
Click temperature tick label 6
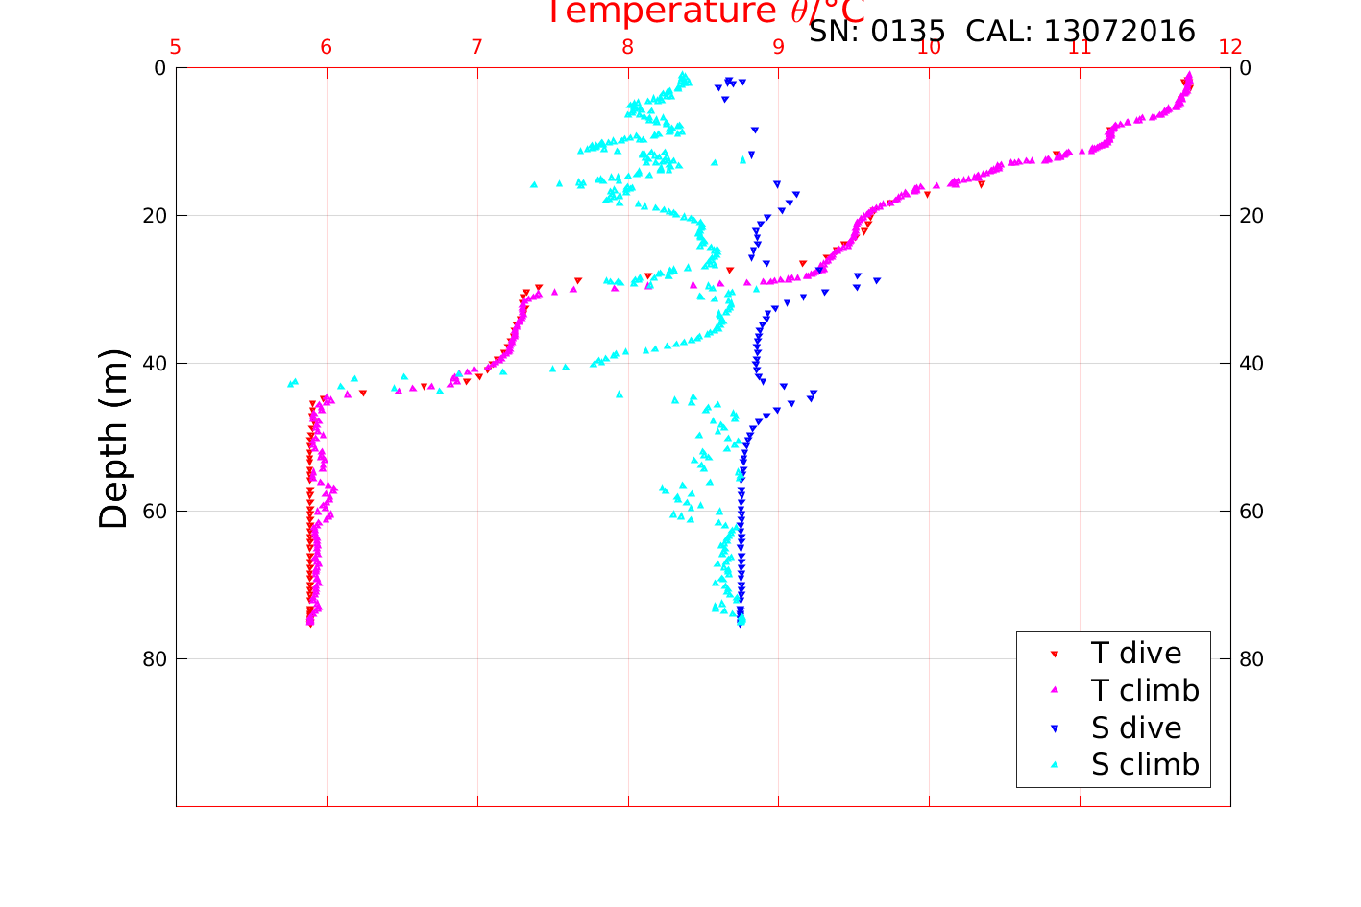[327, 48]
